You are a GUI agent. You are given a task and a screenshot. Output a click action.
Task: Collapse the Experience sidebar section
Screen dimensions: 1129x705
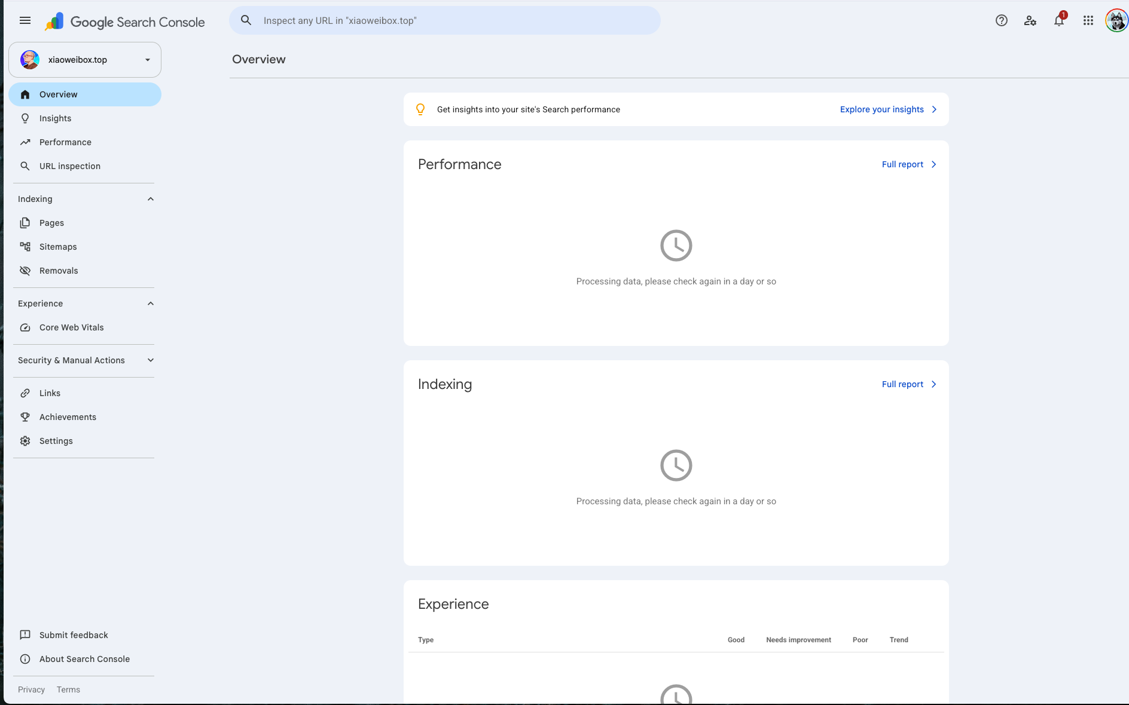pos(151,304)
